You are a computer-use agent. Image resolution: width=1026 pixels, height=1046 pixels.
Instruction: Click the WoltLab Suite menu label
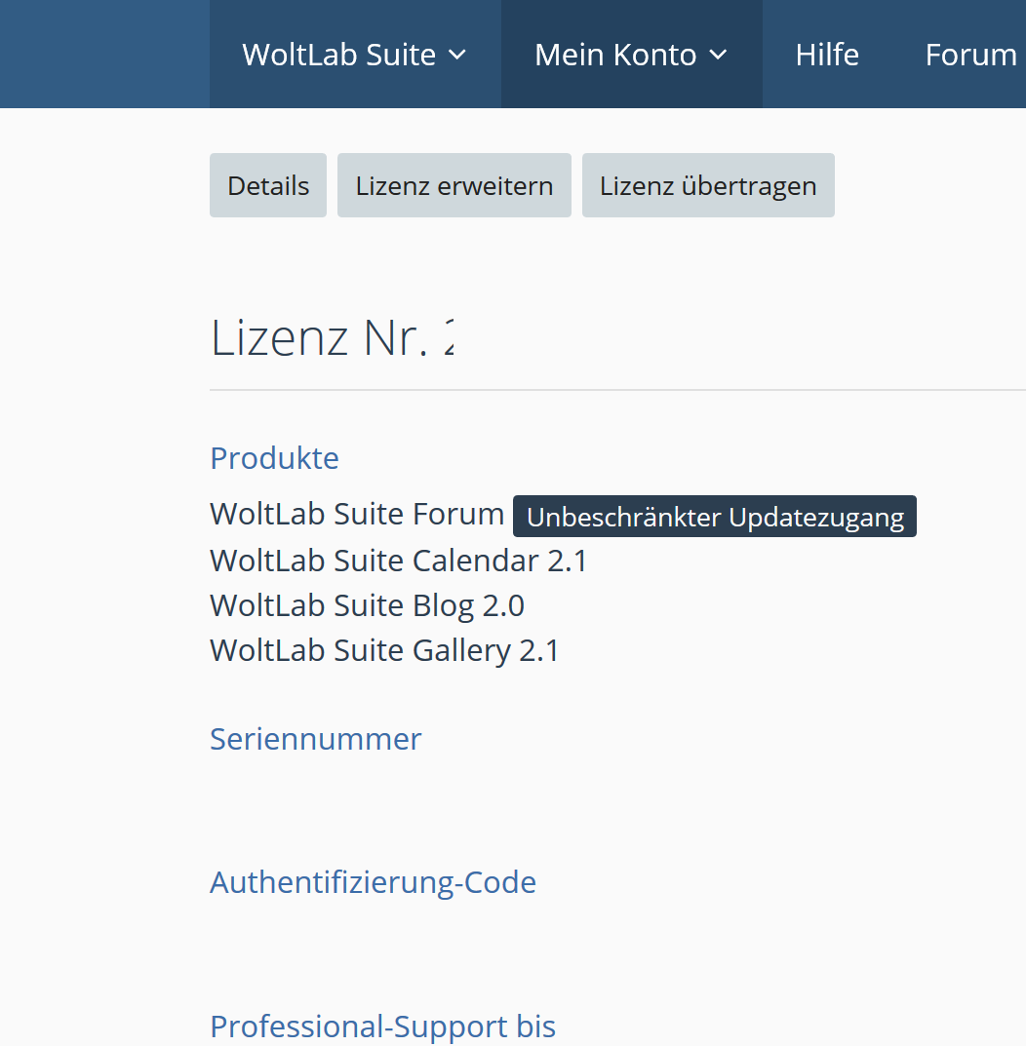tap(338, 55)
